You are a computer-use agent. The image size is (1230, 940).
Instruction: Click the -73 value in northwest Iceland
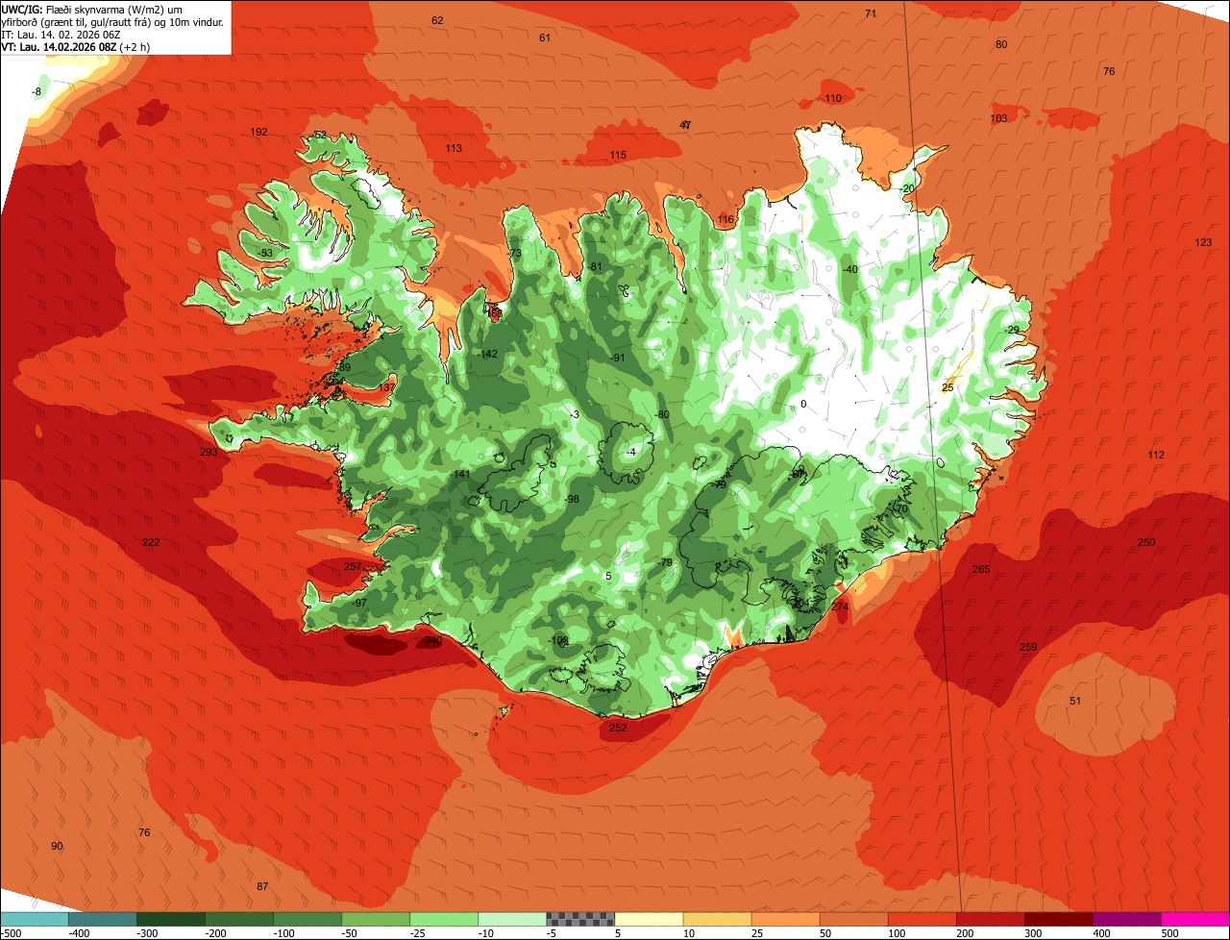tap(514, 253)
